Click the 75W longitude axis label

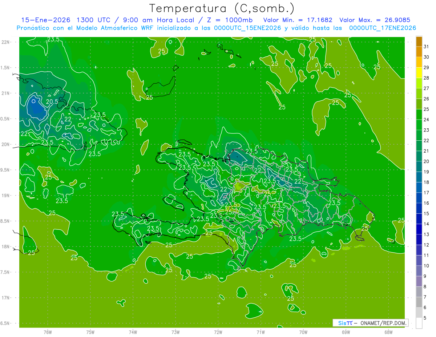90,332
